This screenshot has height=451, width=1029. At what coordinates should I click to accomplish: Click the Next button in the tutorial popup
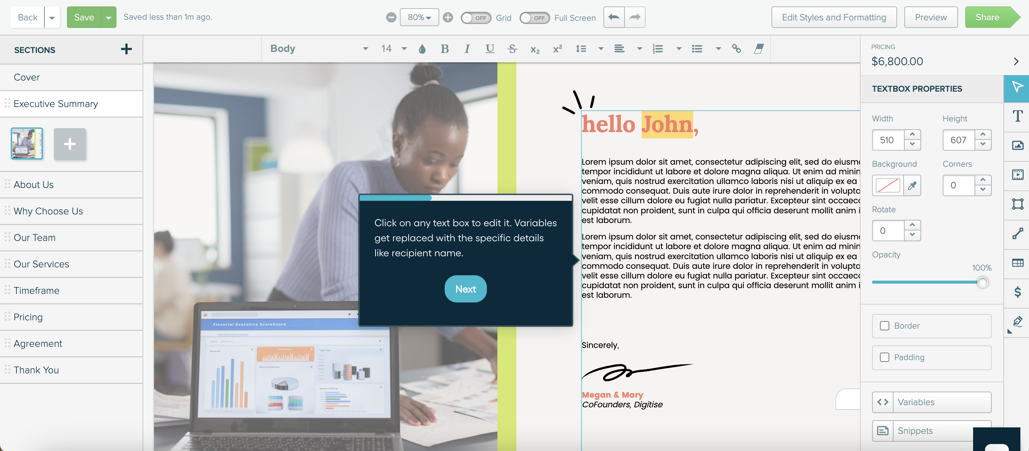(x=465, y=288)
